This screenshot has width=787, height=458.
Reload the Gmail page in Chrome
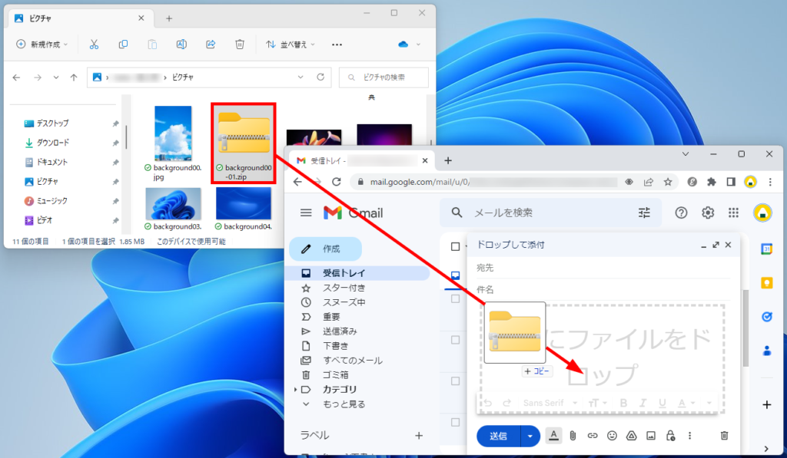[x=337, y=182]
